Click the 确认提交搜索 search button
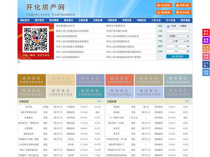 (x=178, y=56)
